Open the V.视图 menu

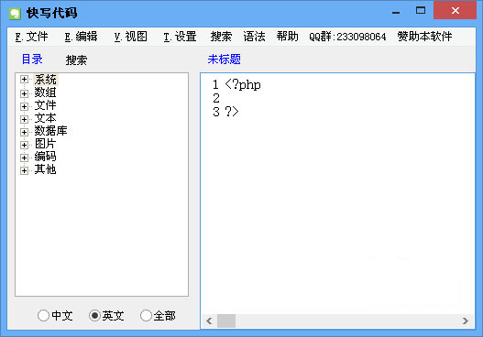(x=131, y=37)
